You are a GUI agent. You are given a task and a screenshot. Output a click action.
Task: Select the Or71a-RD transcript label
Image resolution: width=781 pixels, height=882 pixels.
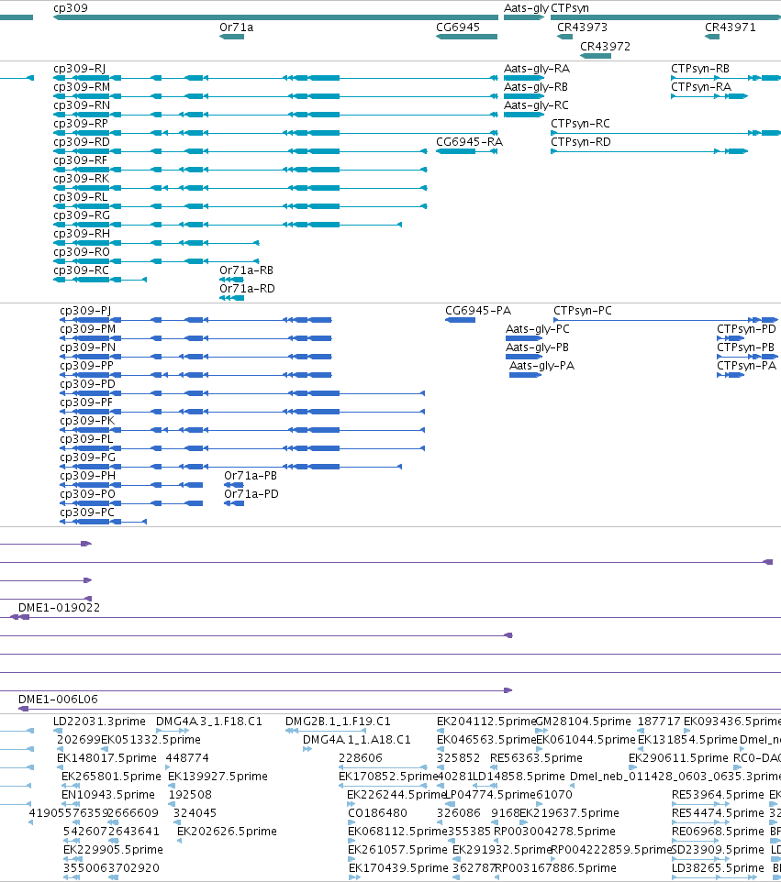coord(247,289)
